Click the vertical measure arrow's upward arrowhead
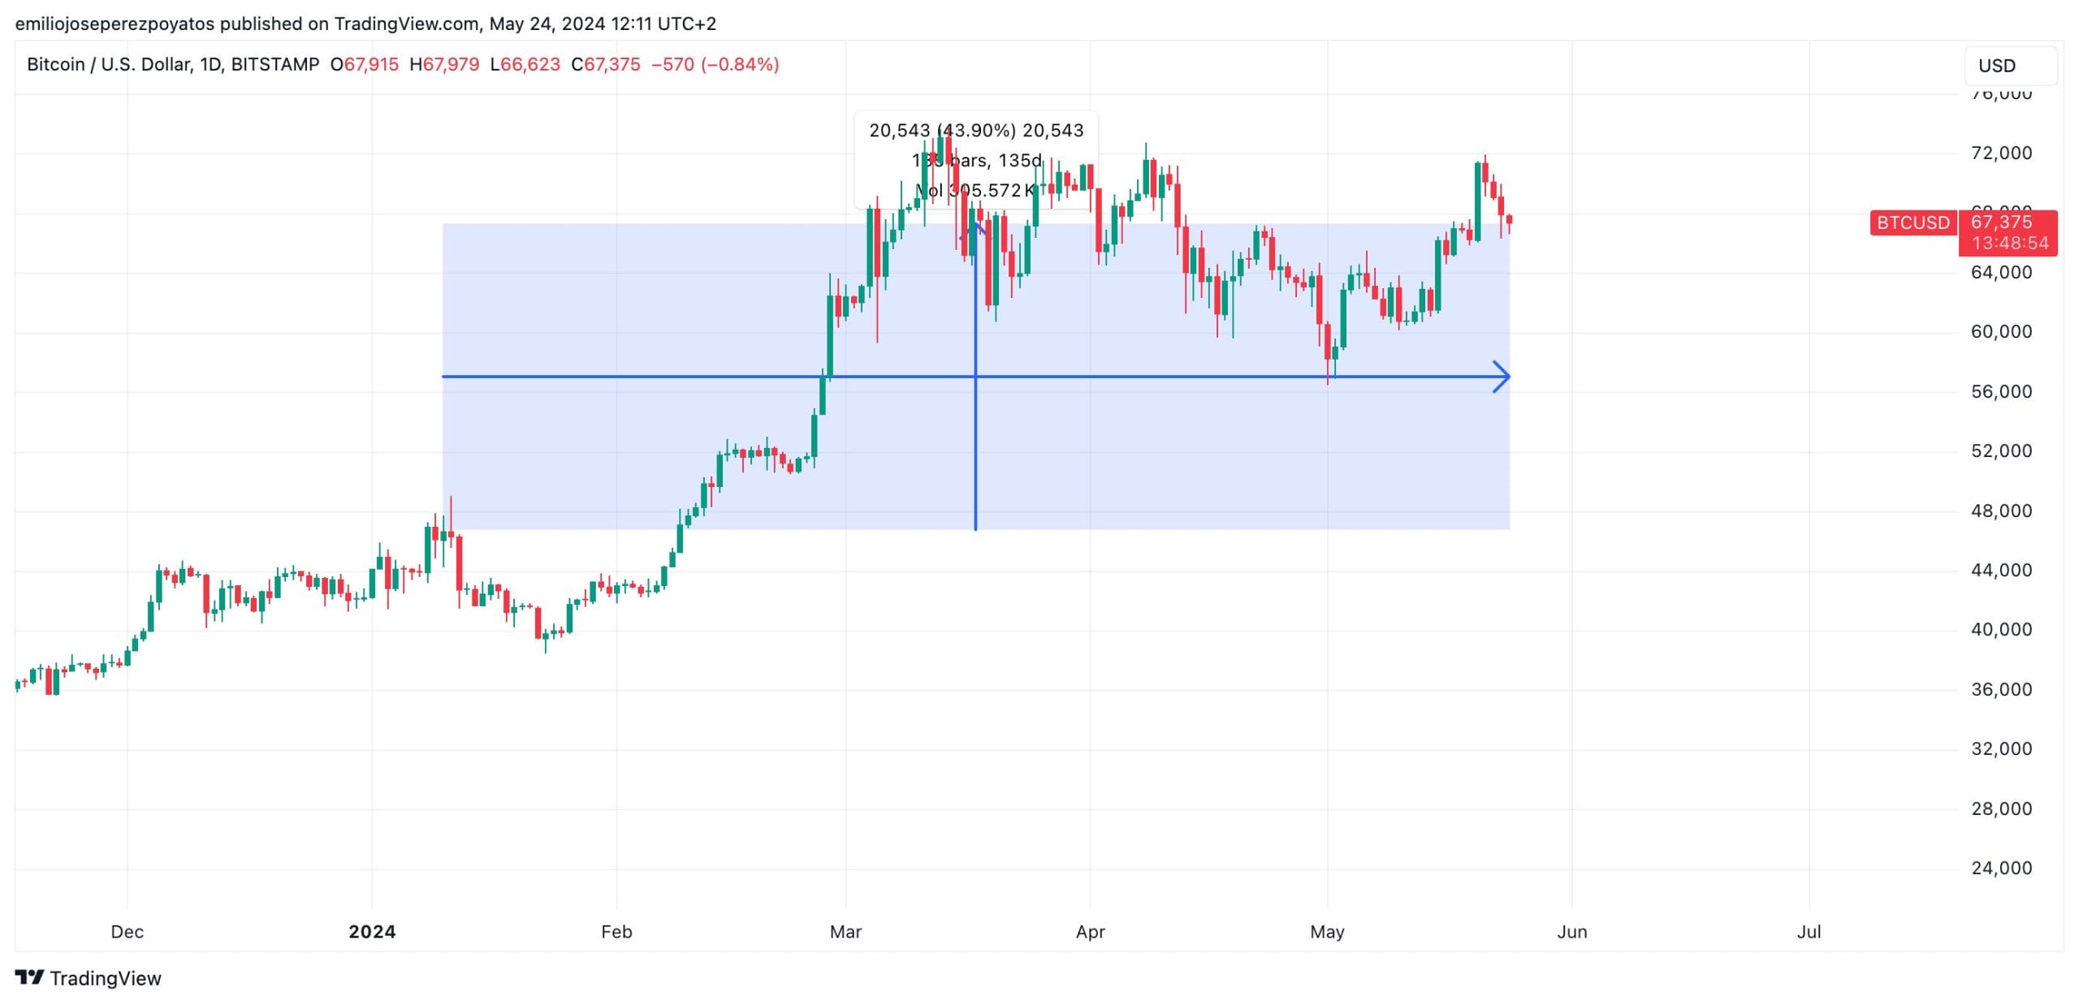 point(975,229)
